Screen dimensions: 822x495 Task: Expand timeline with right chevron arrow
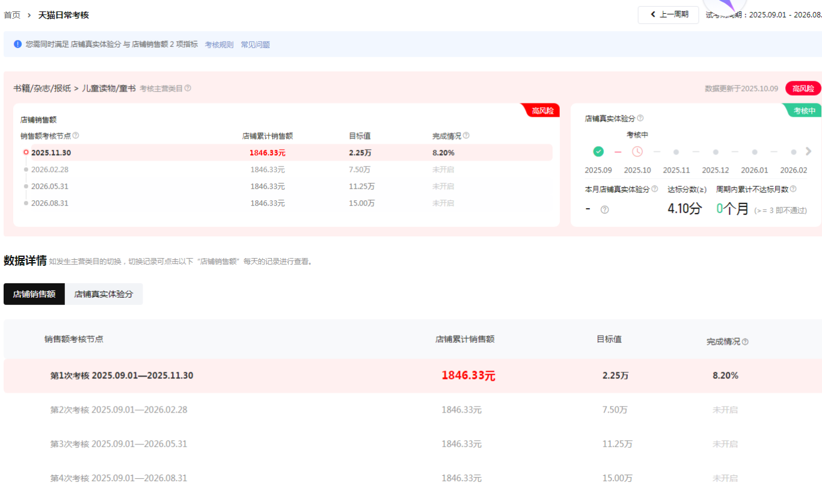[808, 152]
